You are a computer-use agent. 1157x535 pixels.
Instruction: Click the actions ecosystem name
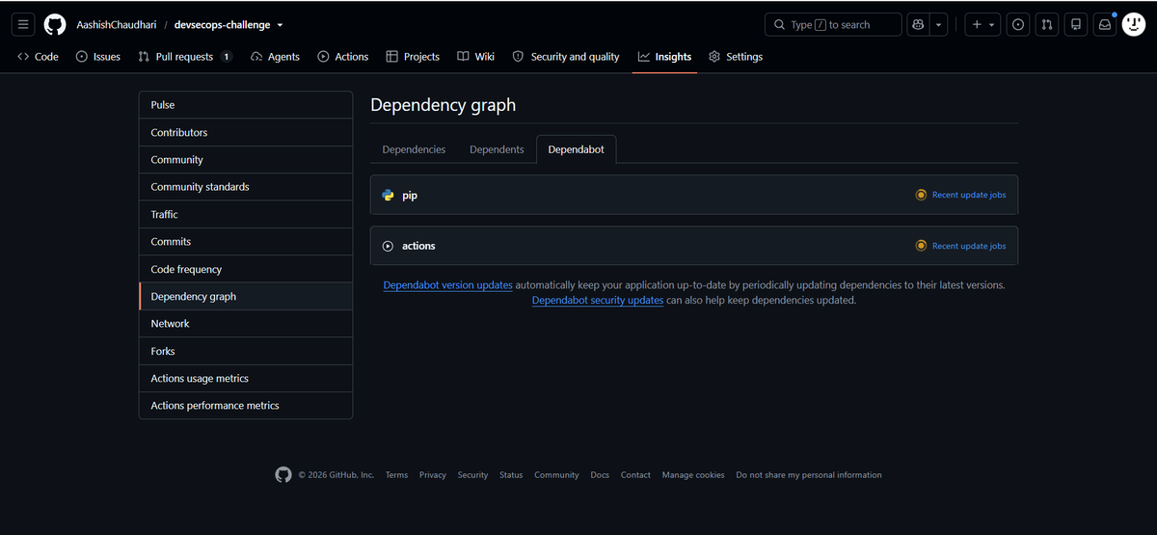click(418, 246)
